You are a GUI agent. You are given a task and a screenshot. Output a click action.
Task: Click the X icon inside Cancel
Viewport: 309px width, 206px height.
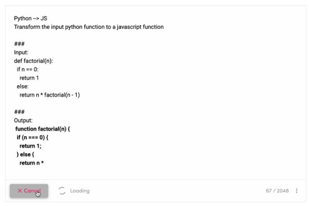point(20,191)
